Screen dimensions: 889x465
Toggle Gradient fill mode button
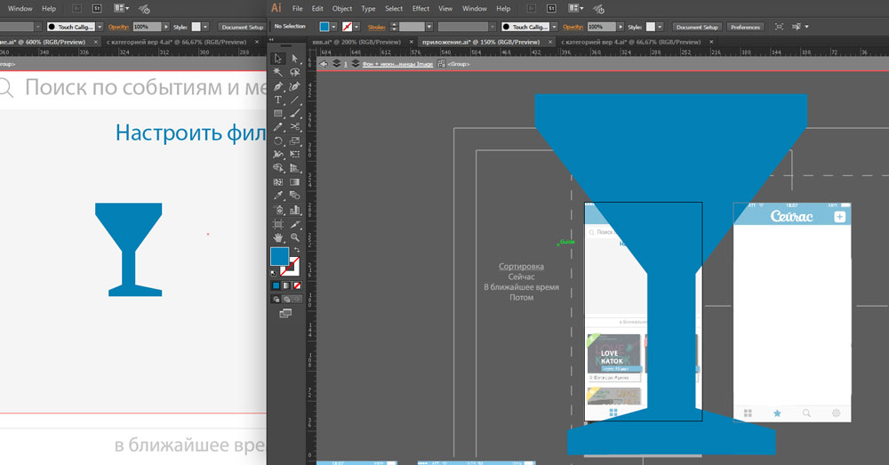tap(286, 285)
